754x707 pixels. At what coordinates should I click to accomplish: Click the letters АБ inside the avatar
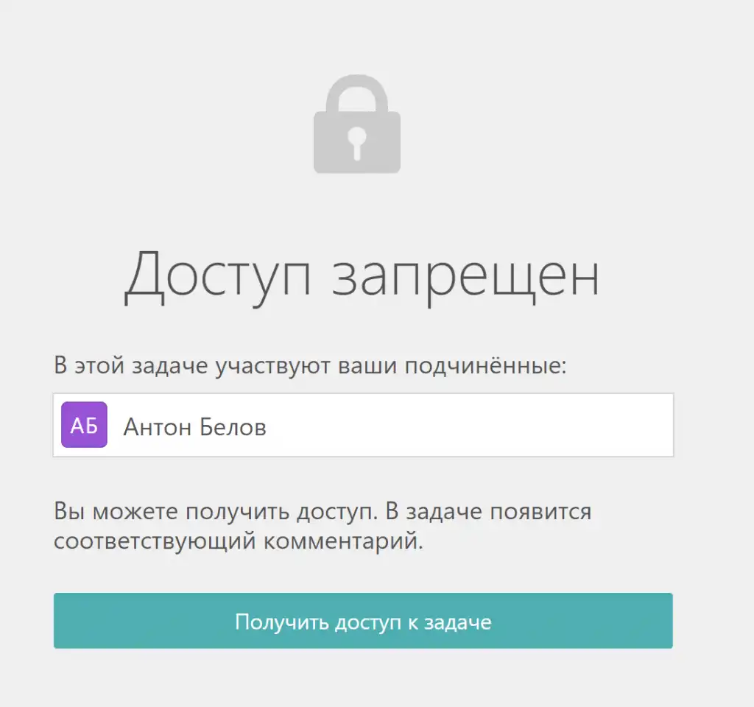coord(84,425)
